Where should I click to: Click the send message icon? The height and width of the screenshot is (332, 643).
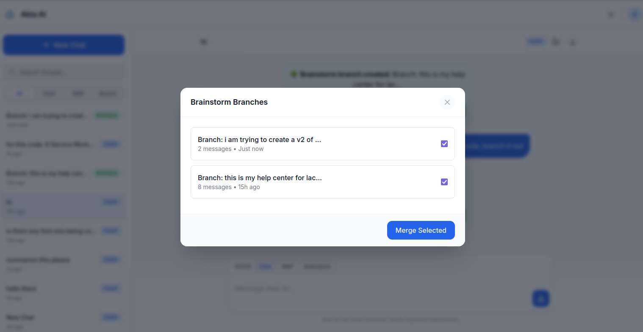tap(540, 299)
